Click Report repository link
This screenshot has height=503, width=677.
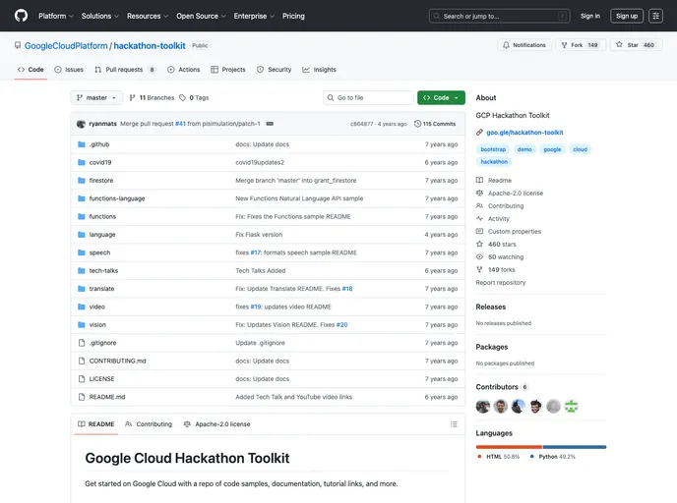(501, 282)
